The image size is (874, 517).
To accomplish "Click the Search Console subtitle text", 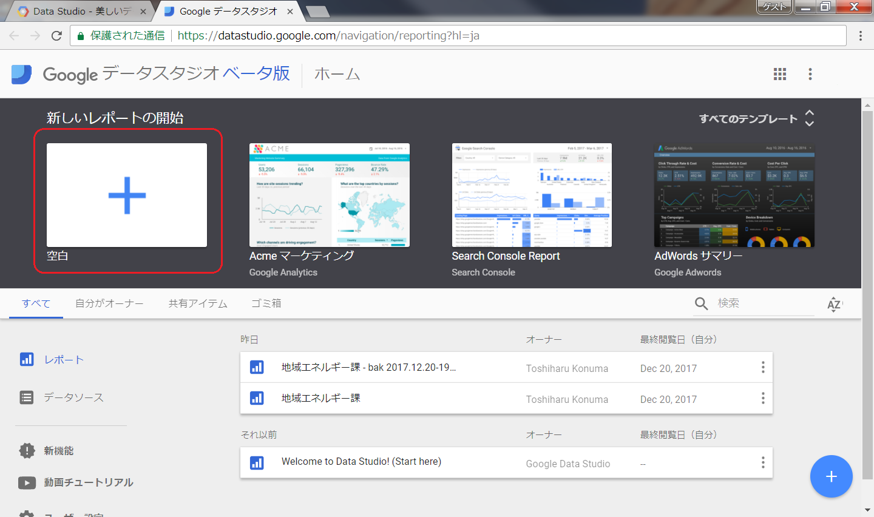I will coord(483,272).
